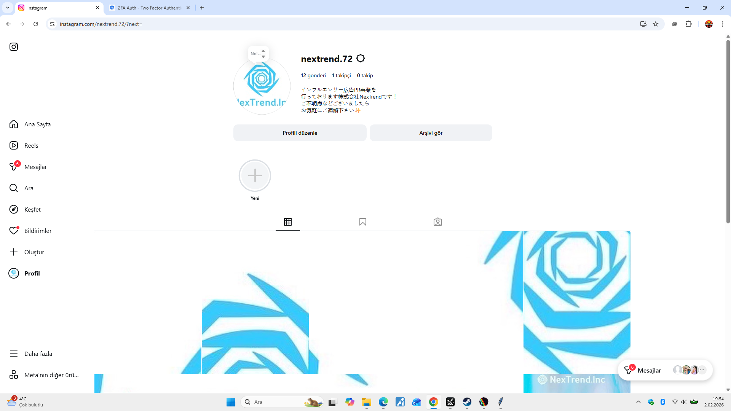Open the clock and date panel
This screenshot has width=731, height=411.
click(714, 402)
